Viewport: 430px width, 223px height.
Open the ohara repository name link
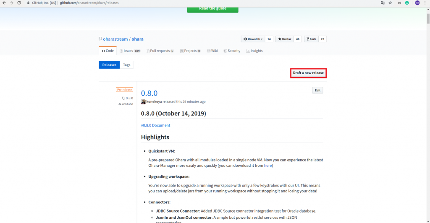tap(137, 39)
